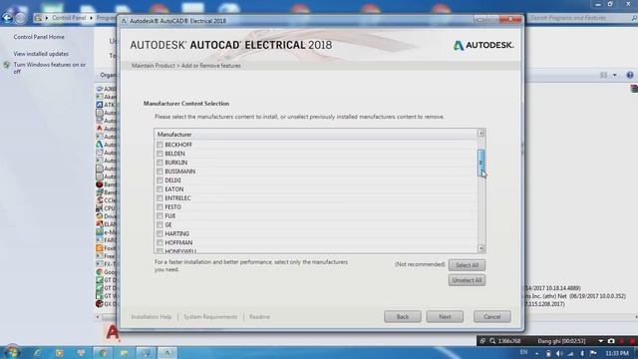
Task: Select the ATK program icon in list
Action: click(x=100, y=105)
